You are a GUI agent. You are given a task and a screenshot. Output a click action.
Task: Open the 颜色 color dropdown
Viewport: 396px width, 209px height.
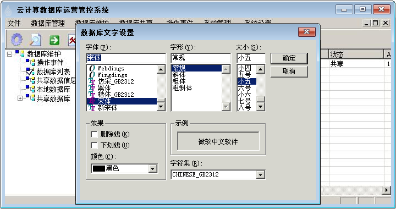152,169
